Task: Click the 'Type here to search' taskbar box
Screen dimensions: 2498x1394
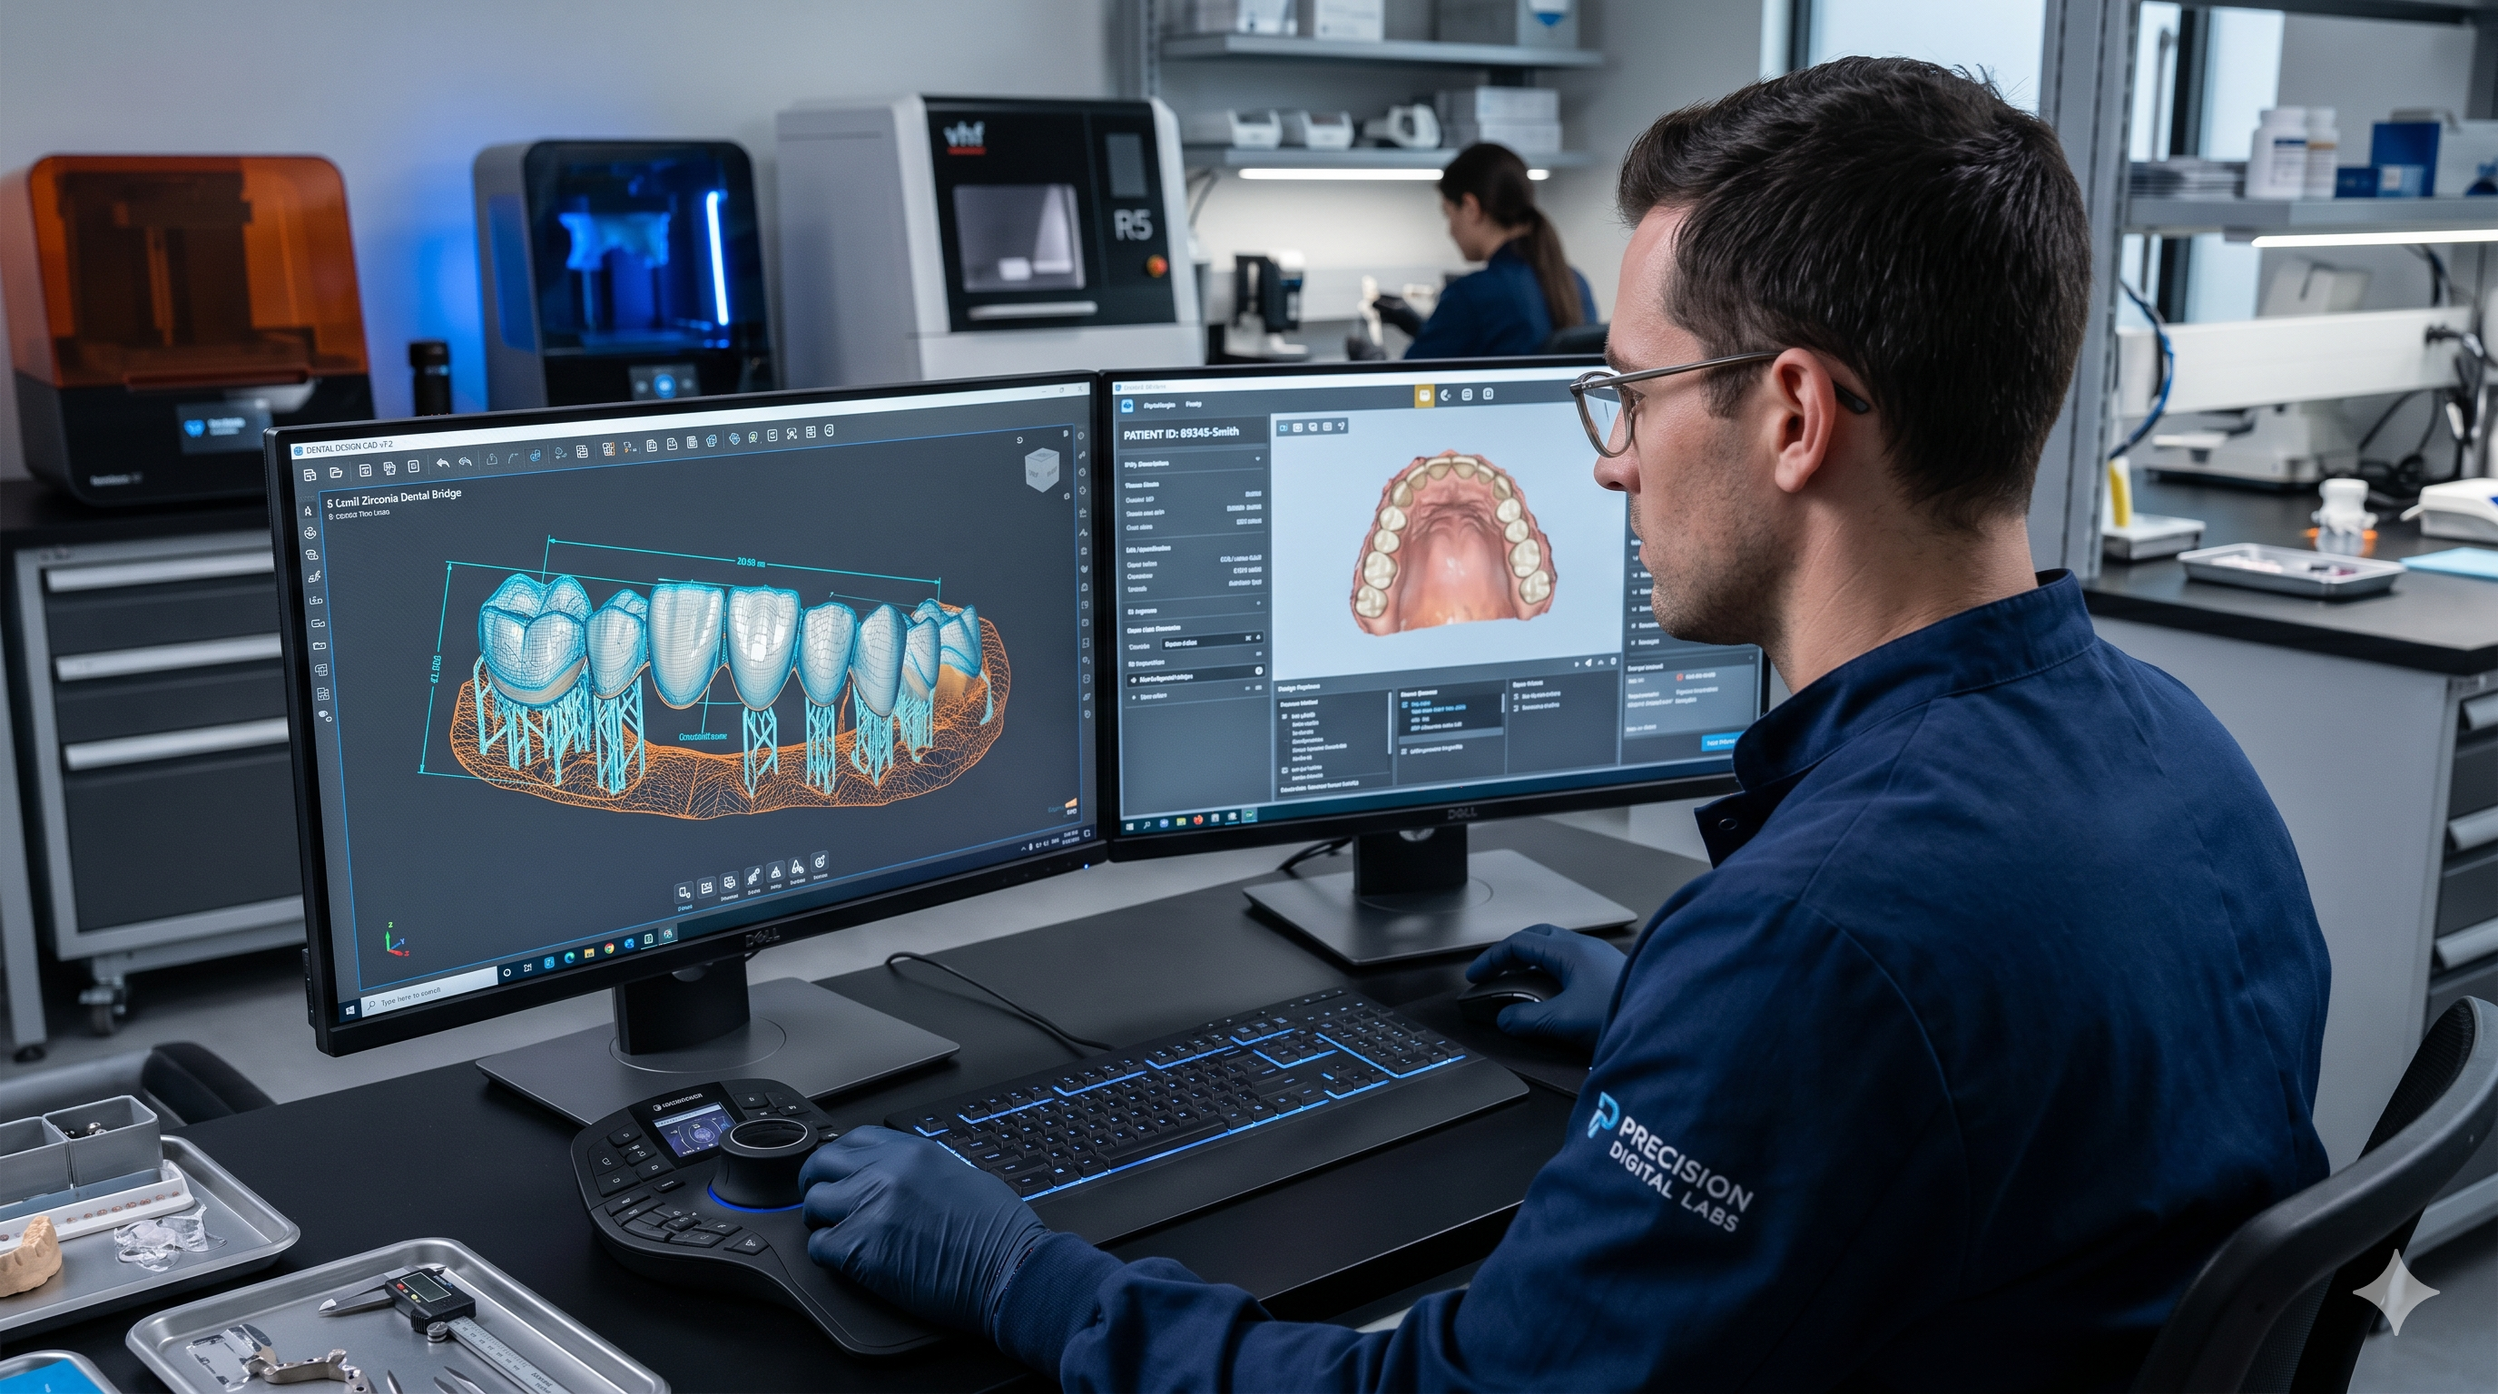Action: 428,993
